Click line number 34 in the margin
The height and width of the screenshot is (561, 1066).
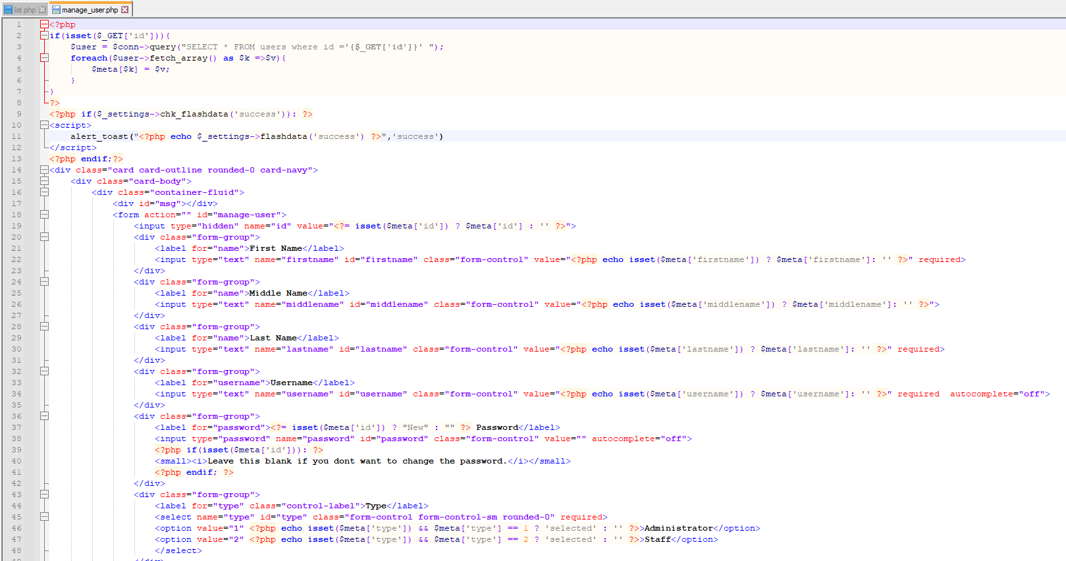click(x=16, y=394)
